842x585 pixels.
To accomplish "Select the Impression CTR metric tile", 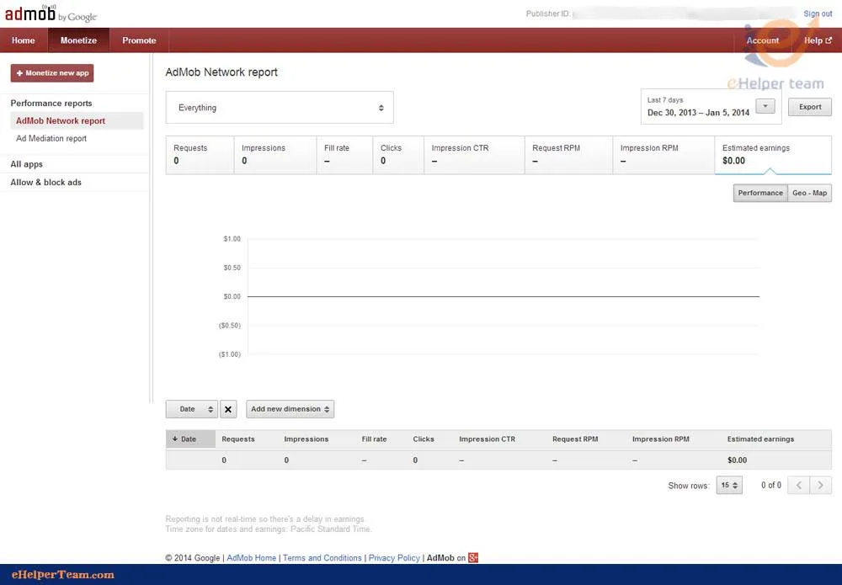I will (x=474, y=155).
